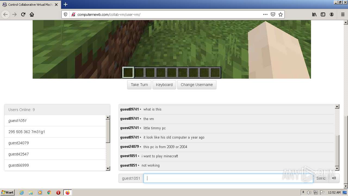Image resolution: width=348 pixels, height=196 pixels.
Task: Open system volume control
Action: point(309,192)
